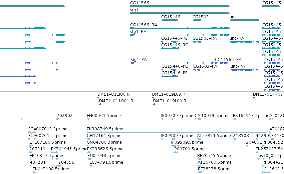Select FGA007C12.5prime
Image resolution: width=284 pixels, height=174 pixels.
point(32,139)
